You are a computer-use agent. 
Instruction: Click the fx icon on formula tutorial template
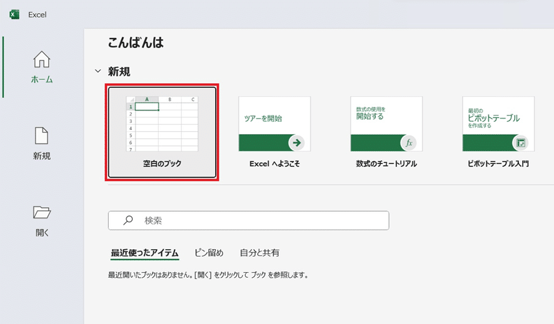(x=408, y=142)
